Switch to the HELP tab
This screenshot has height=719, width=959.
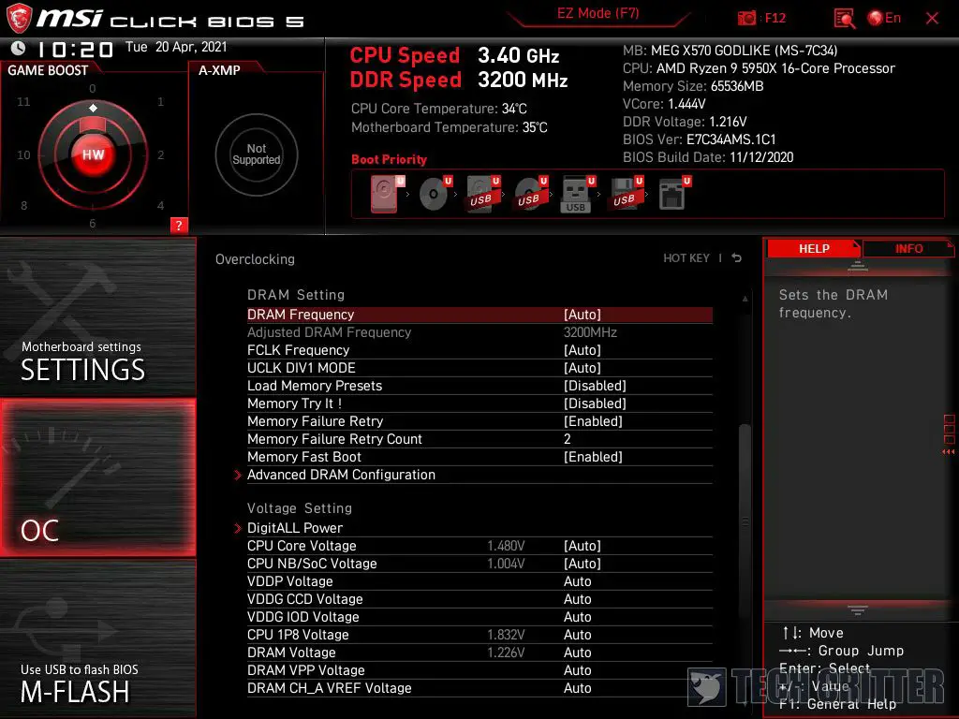coord(814,248)
